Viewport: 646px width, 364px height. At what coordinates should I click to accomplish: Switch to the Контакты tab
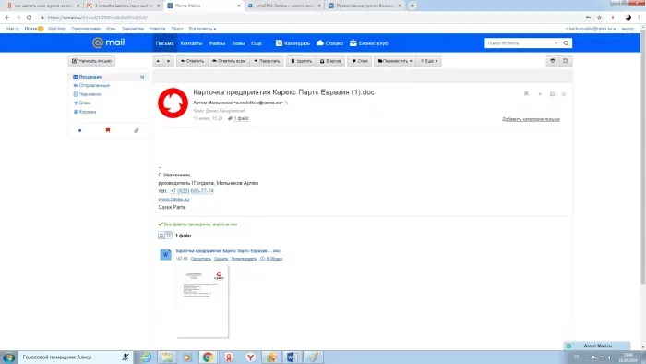tap(191, 43)
